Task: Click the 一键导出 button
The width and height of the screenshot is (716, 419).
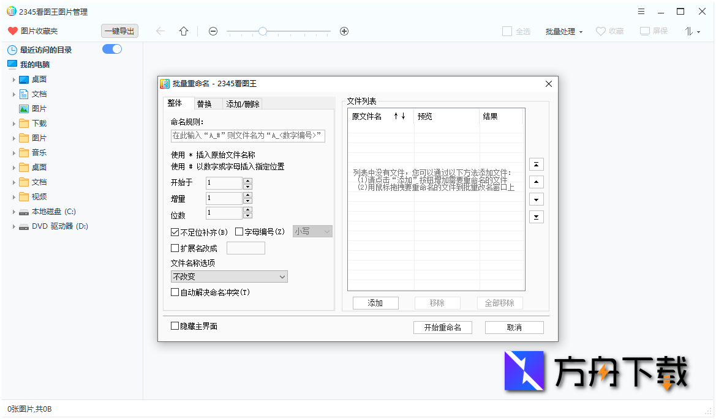Action: [119, 31]
